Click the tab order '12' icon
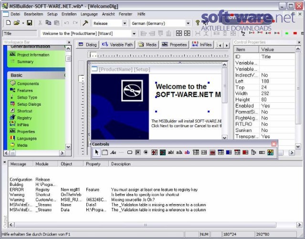 [243, 33]
